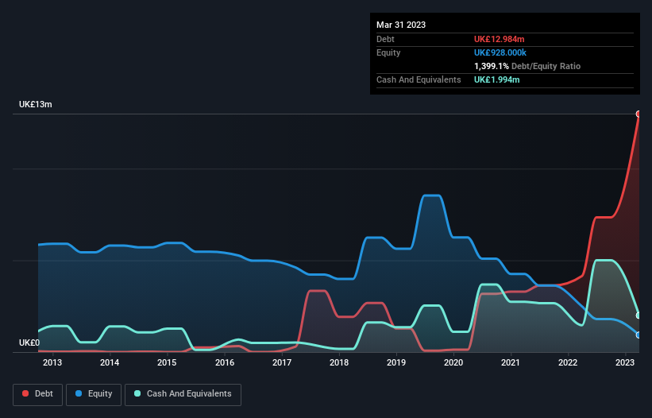The width and height of the screenshot is (652, 418).
Task: Toggle the Debt series legend button
Action: (38, 394)
